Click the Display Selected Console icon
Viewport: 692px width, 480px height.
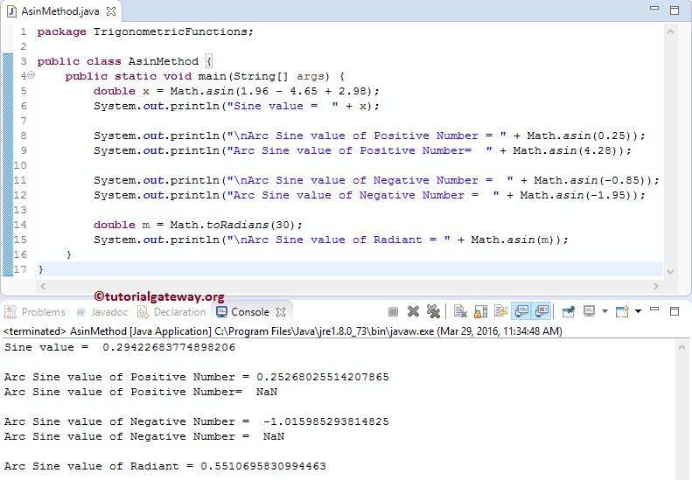coord(589,311)
